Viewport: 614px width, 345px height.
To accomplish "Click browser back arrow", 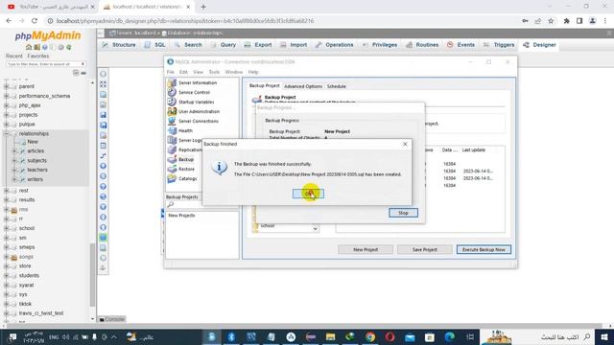I will [x=9, y=21].
